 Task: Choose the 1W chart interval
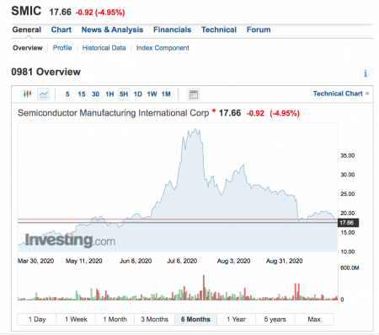click(152, 95)
